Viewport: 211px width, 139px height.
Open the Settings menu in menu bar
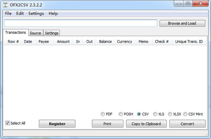tap(36, 13)
